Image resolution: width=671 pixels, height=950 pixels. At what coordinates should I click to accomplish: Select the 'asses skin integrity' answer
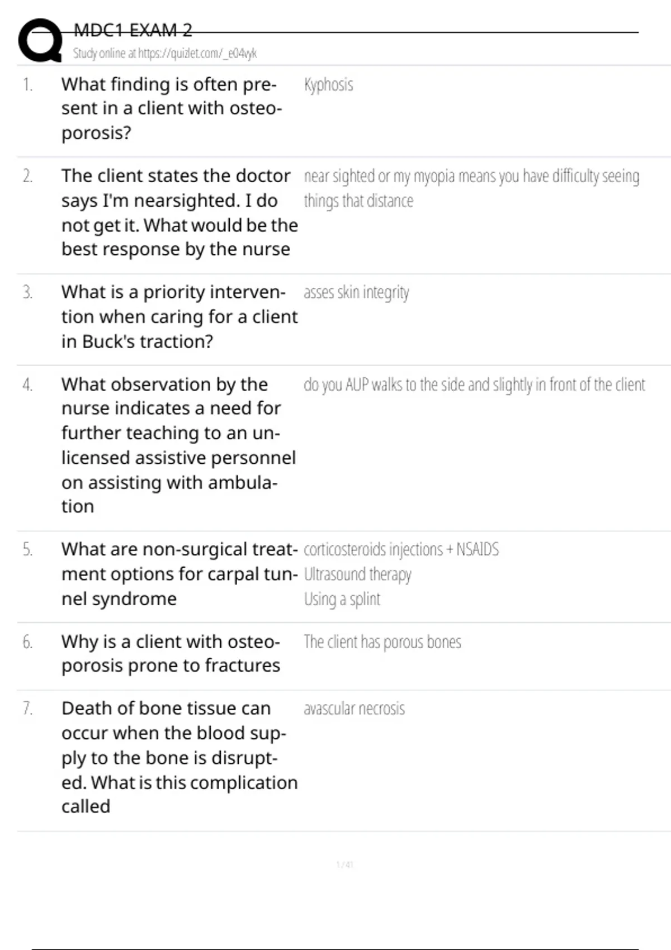[x=356, y=292]
